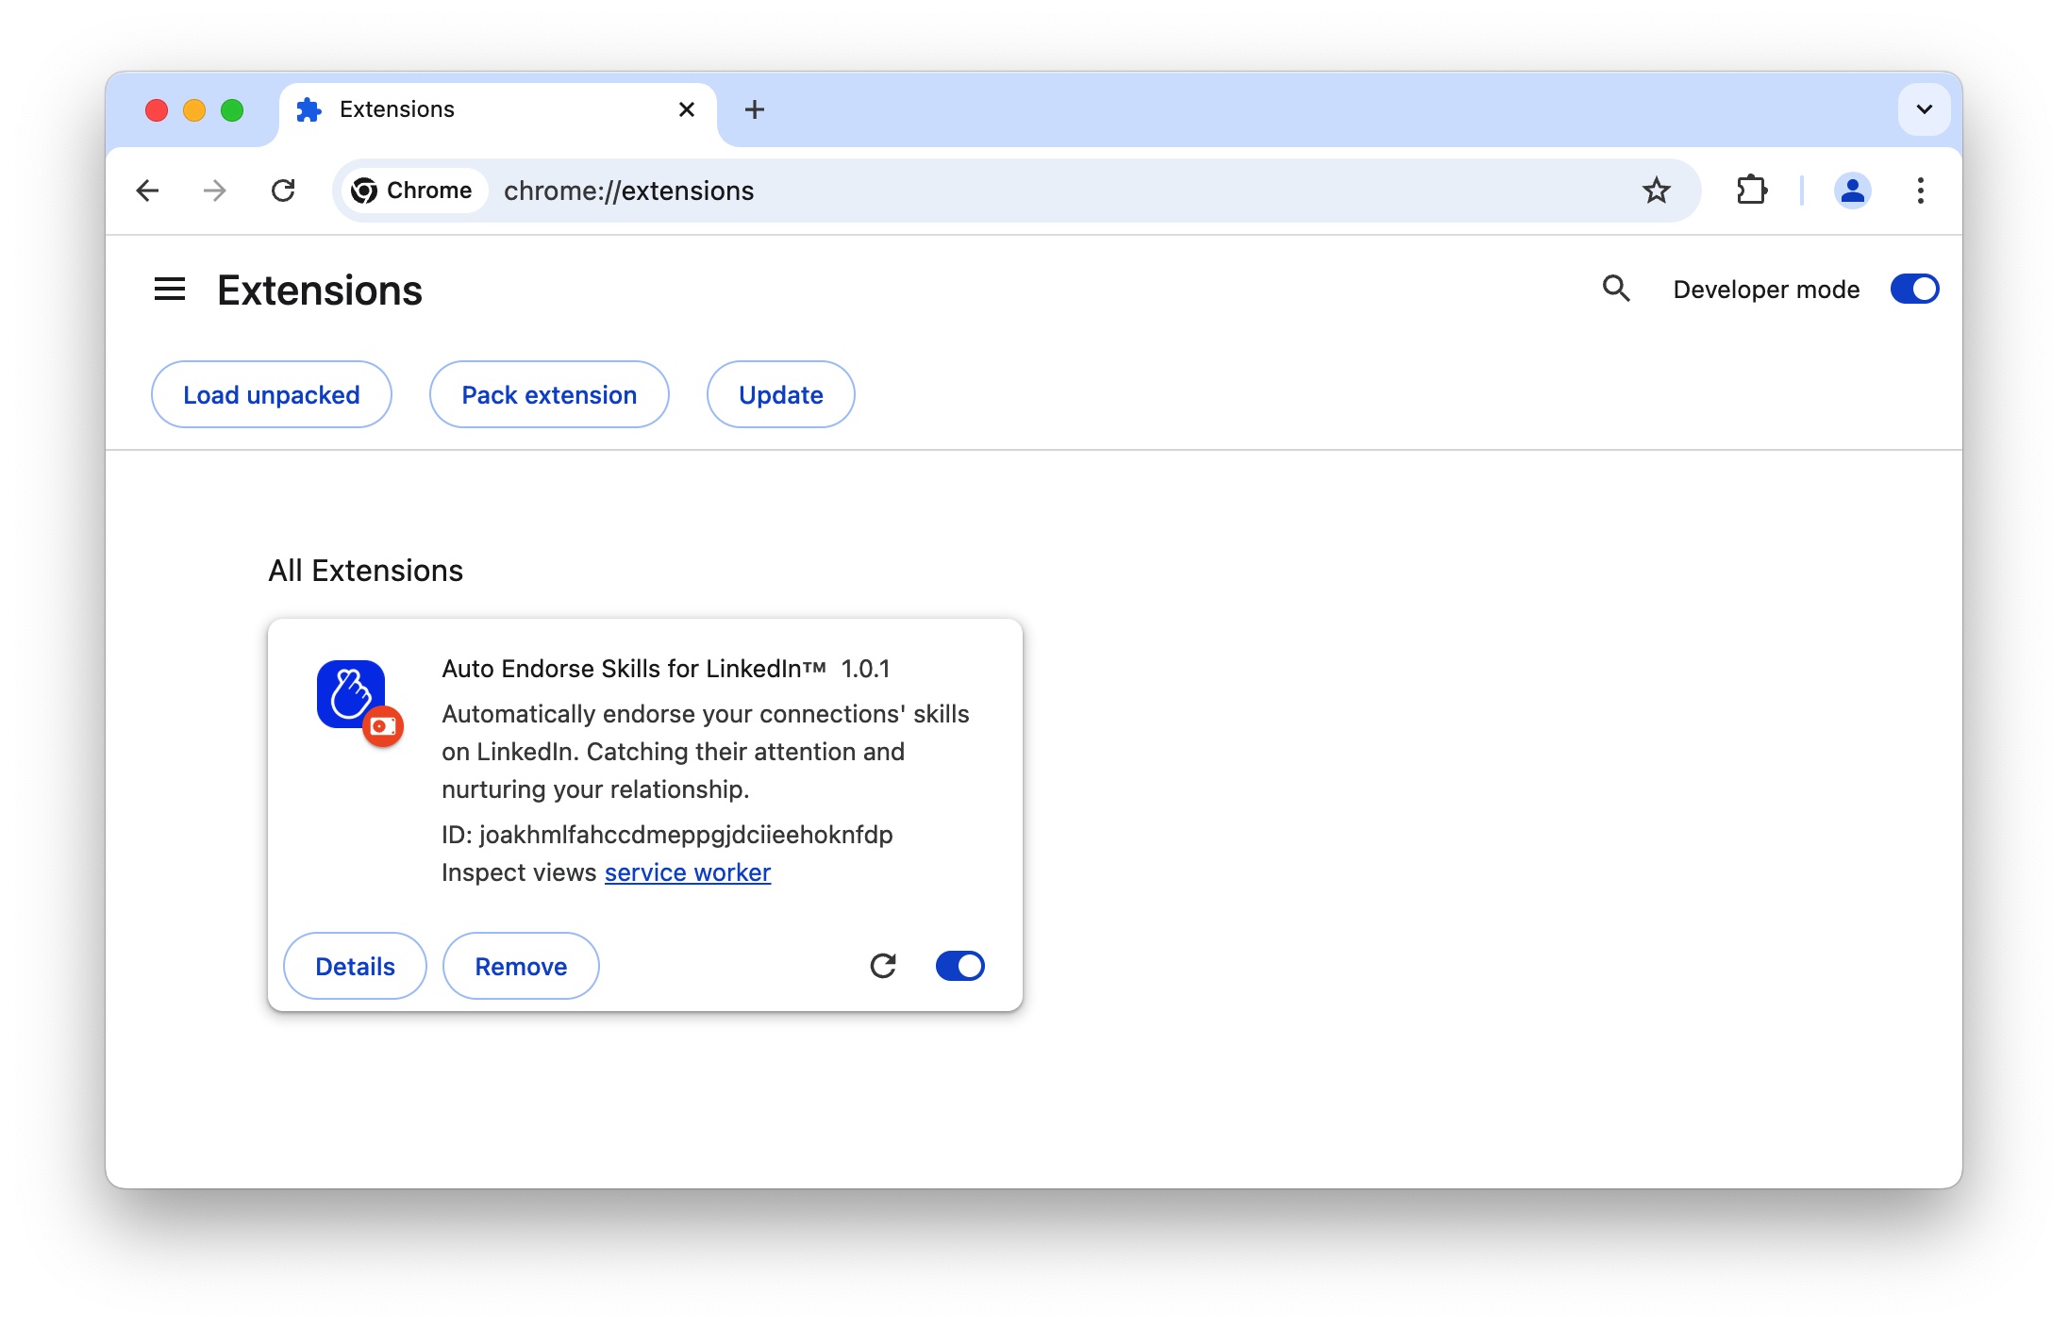Screen dimensions: 2068x1328
Task: Click the forward navigation arrow
Action: [x=214, y=191]
